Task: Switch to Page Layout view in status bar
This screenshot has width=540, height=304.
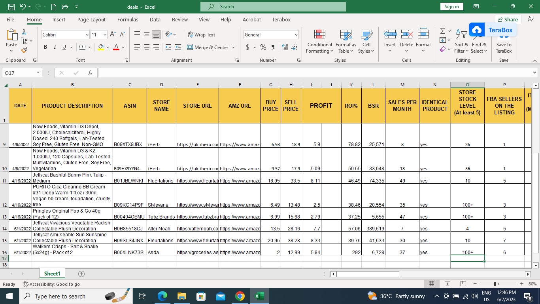Action: click(447, 284)
